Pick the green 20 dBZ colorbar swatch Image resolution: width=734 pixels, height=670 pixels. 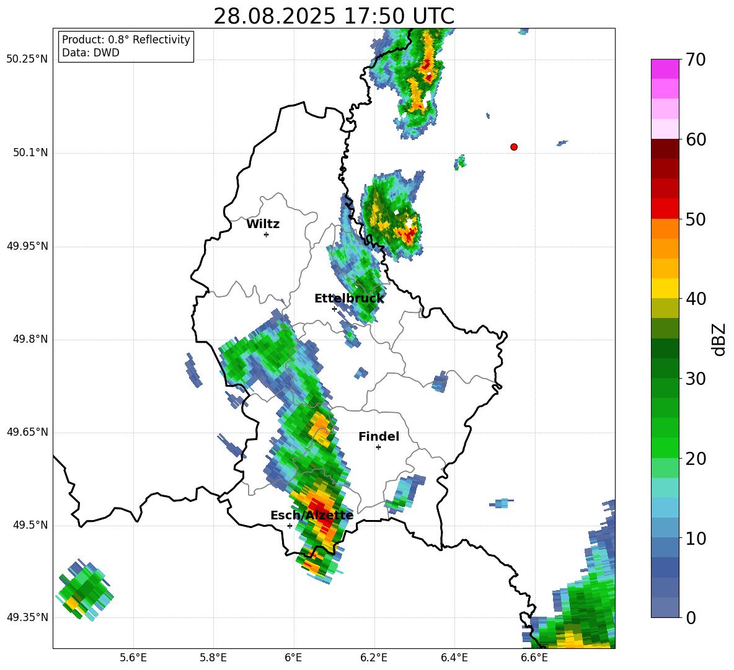click(x=665, y=447)
